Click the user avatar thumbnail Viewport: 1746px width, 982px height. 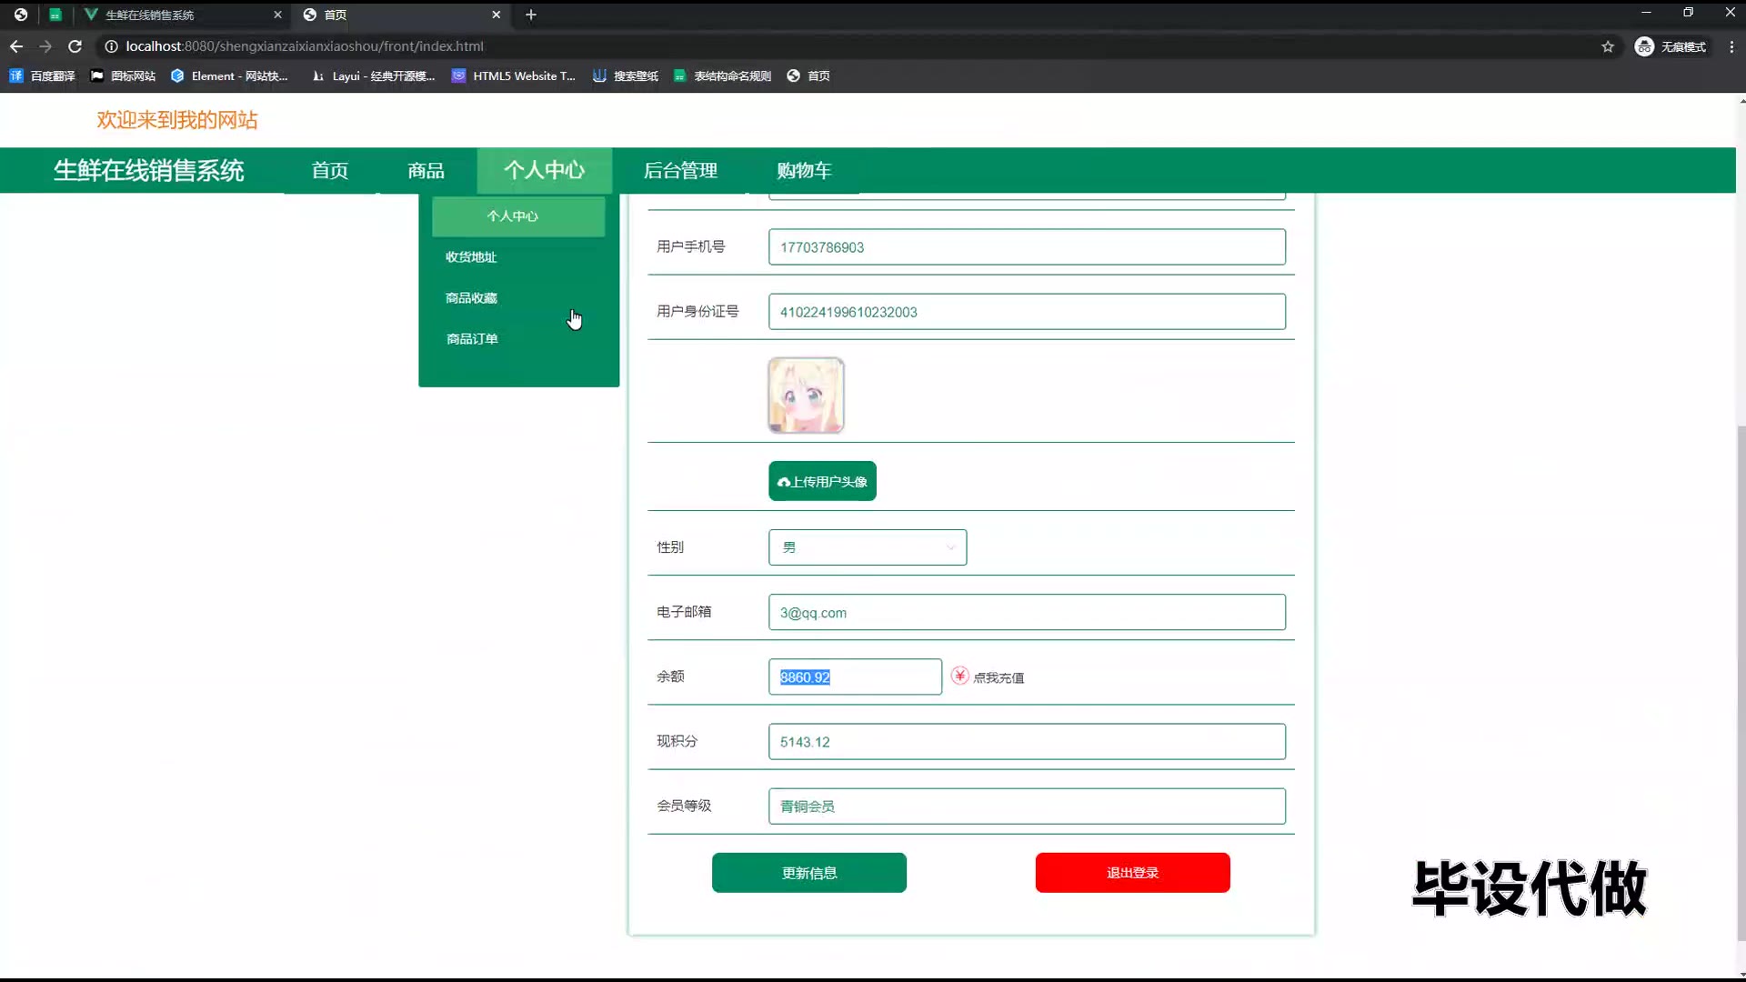[x=806, y=396]
